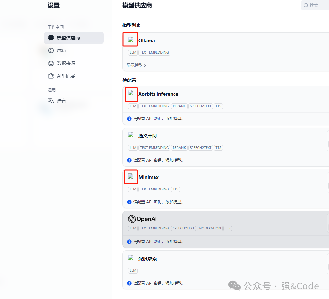Click the info icon under Minimax
This screenshot has width=329, height=299.
(129, 202)
